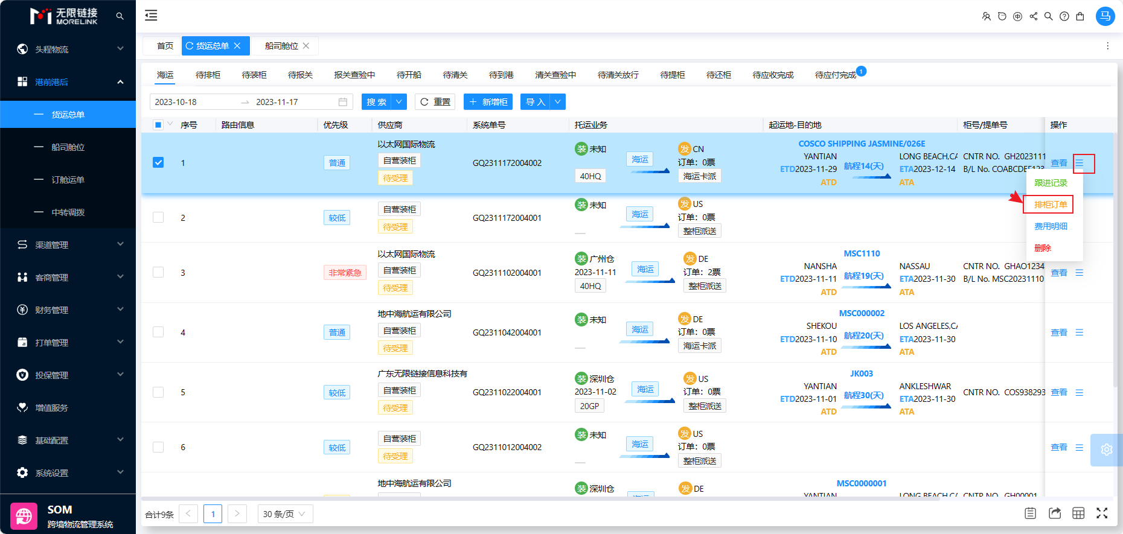Click the refresh-style icon in top bar
This screenshot has width=1123, height=534.
point(1002,16)
